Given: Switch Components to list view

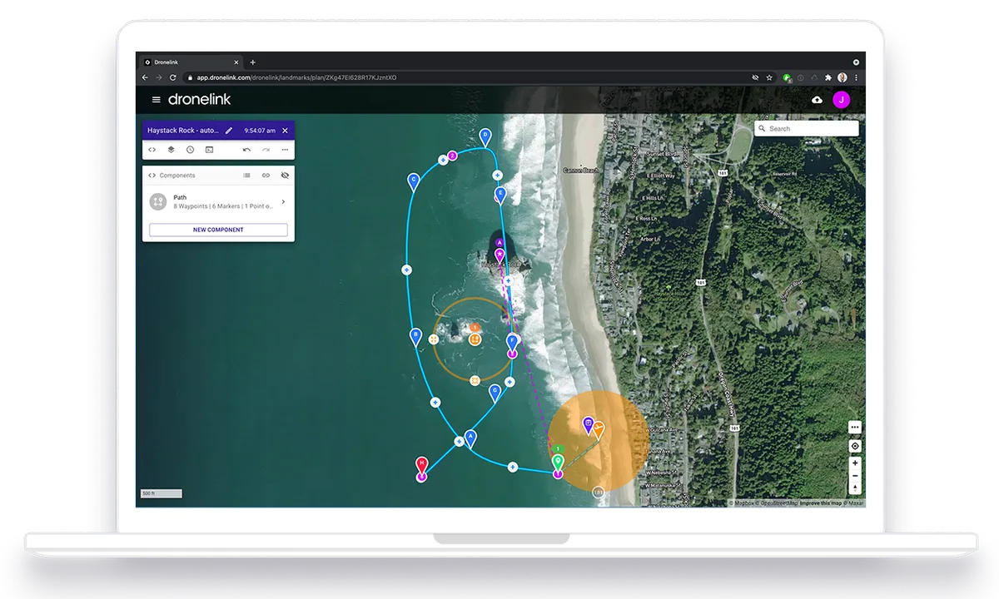Looking at the screenshot, I should [246, 176].
